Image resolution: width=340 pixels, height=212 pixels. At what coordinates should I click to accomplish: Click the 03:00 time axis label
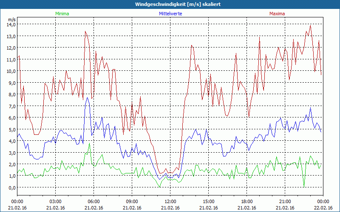pyautogui.click(x=55, y=201)
